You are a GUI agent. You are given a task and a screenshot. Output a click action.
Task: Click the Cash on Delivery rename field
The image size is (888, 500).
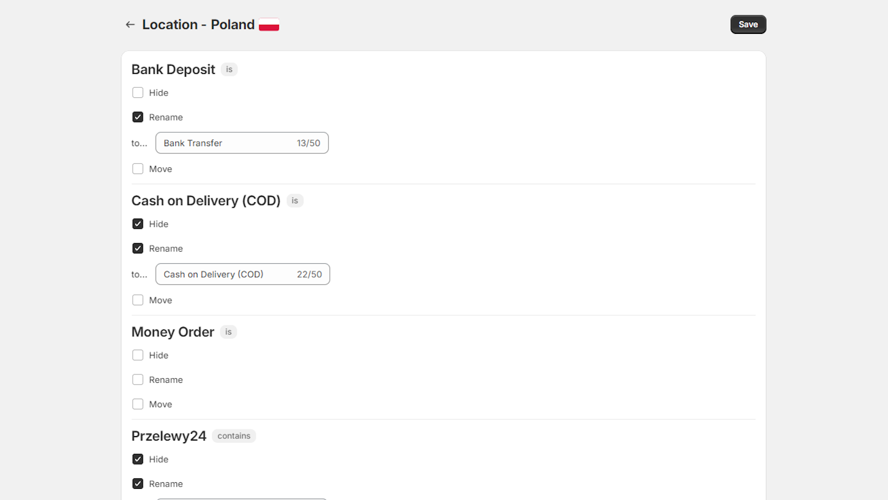point(228,274)
